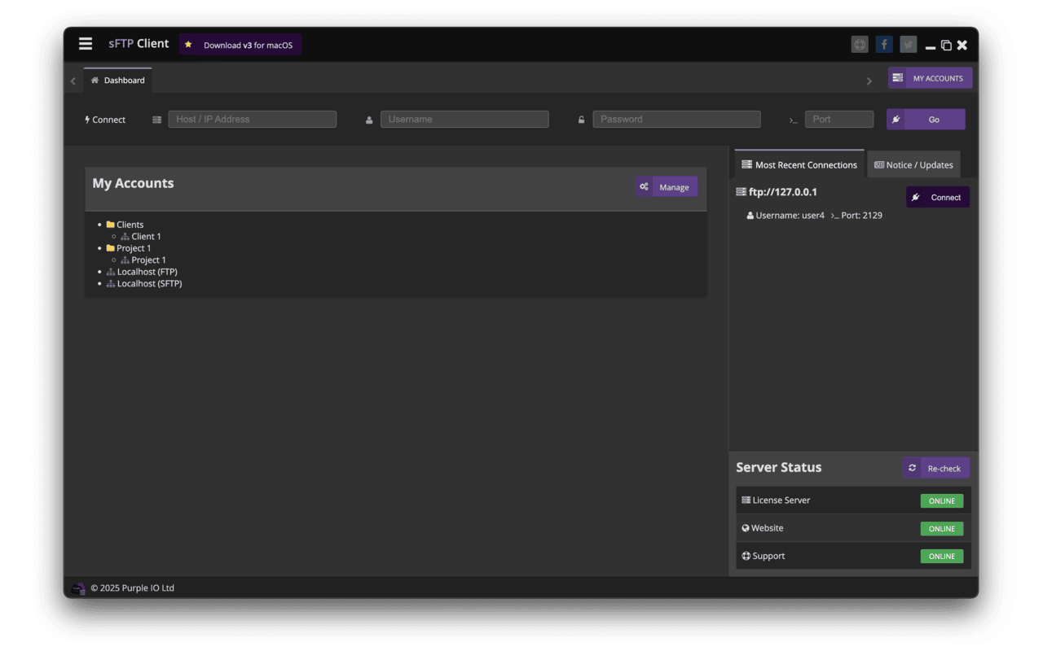Click the hamburger menu icon
This screenshot has height=651, width=1043.
click(86, 44)
